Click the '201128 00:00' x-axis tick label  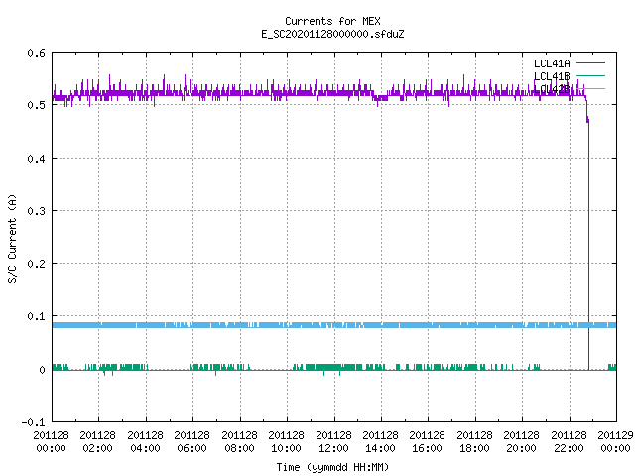[51, 442]
